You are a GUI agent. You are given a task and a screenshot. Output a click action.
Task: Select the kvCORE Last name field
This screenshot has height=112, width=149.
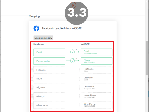pyautogui.click(x=97, y=79)
